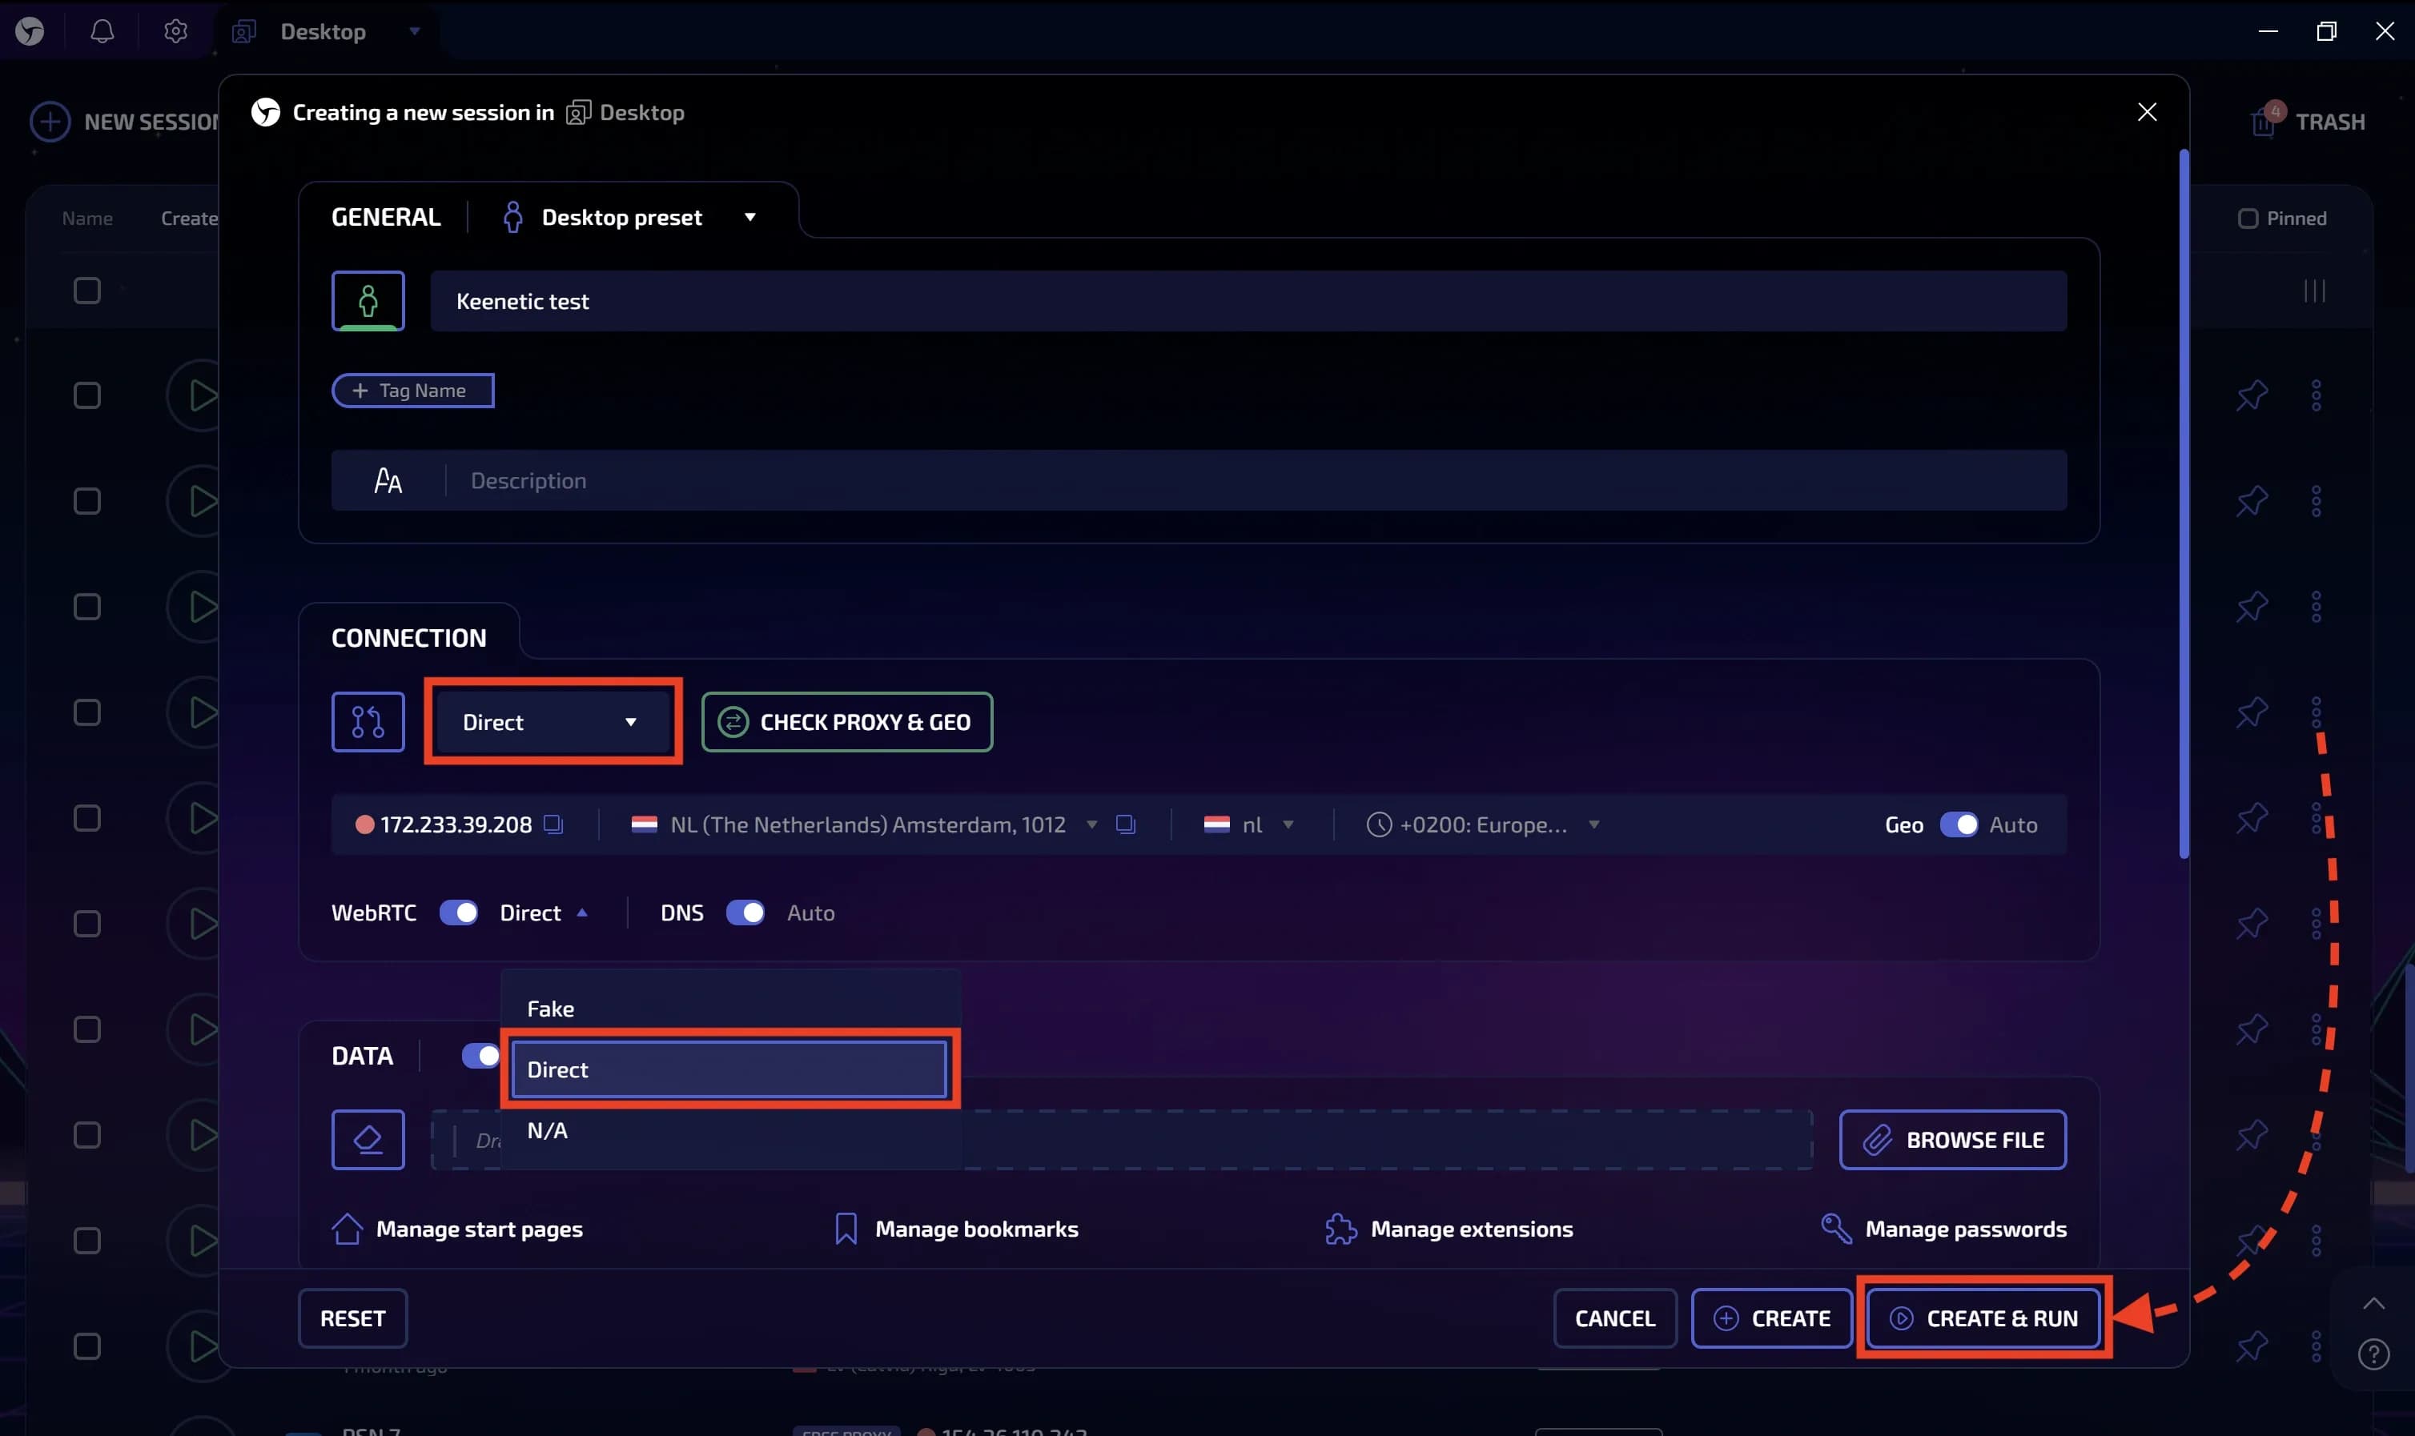Toggle the Geo Auto switch
Viewport: 2415px width, 1436px height.
click(1959, 824)
